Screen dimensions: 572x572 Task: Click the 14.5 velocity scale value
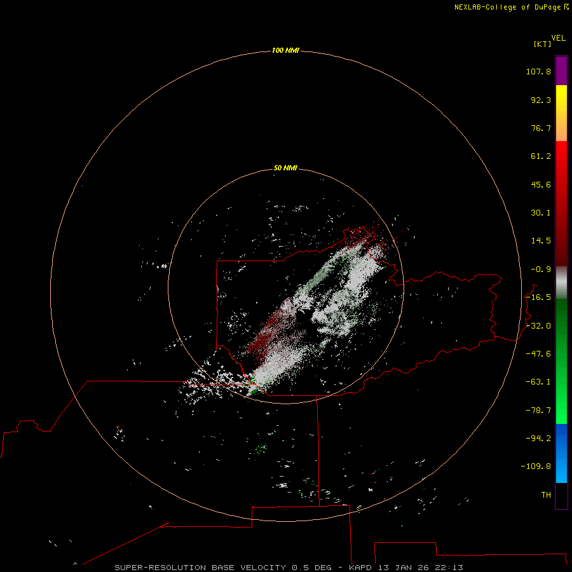click(x=541, y=241)
